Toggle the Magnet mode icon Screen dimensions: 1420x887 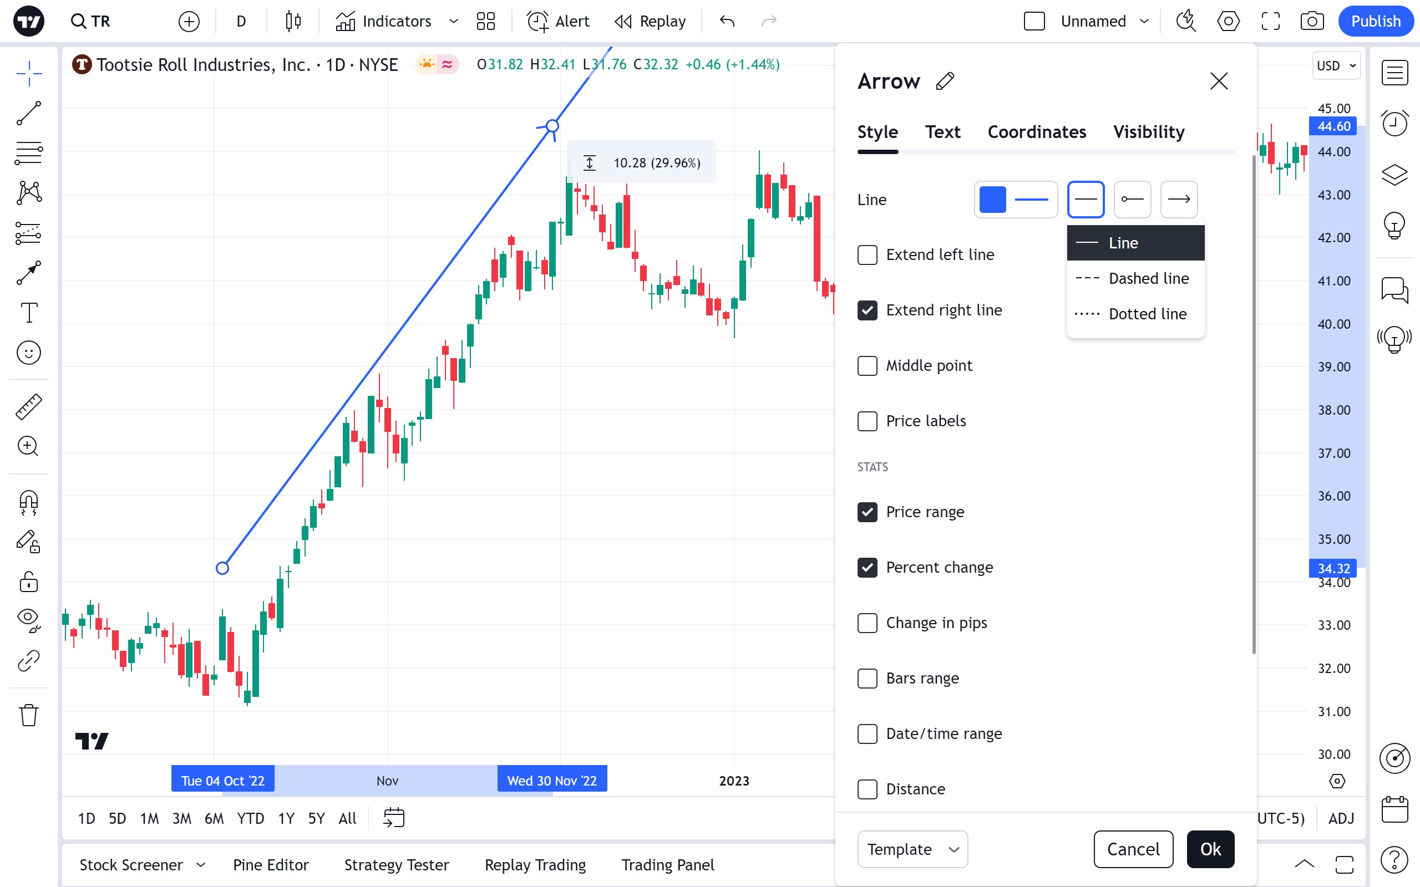click(x=28, y=503)
